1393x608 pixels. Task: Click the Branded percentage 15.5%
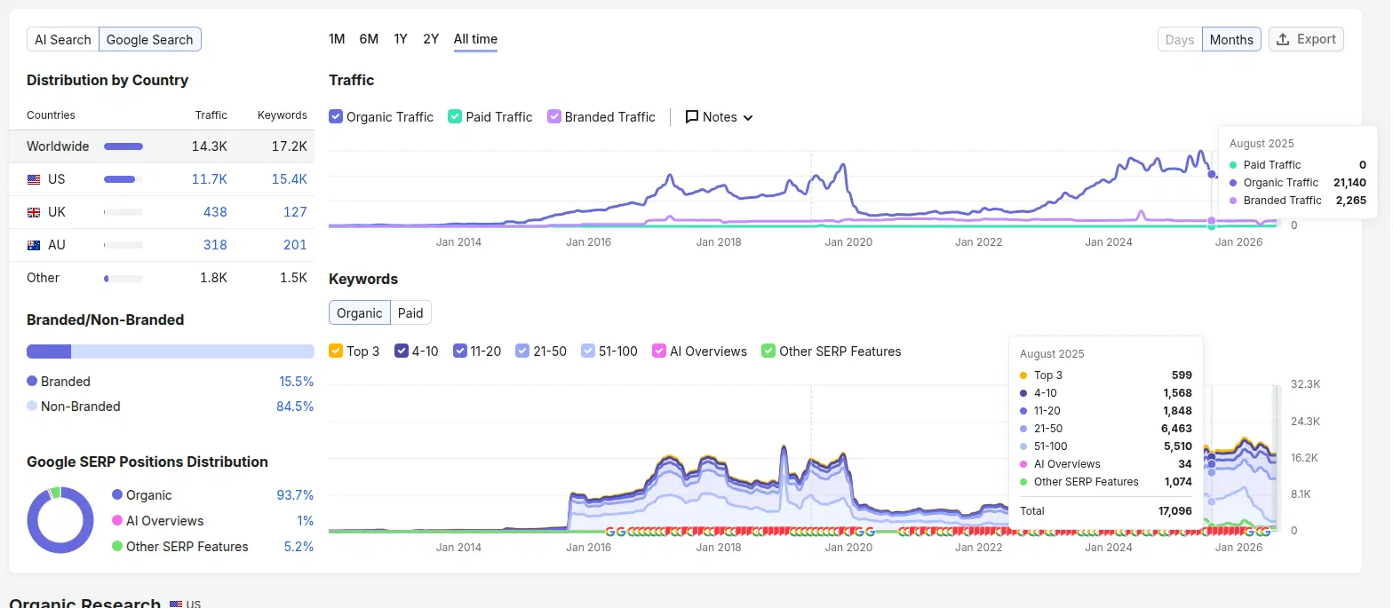coord(297,382)
